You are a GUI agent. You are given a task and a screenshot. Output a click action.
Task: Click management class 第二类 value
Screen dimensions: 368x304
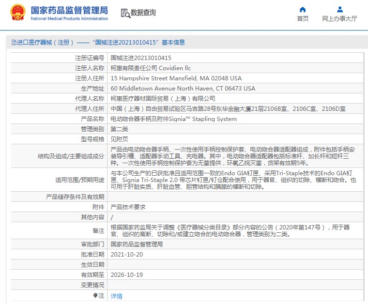[x=119, y=129]
